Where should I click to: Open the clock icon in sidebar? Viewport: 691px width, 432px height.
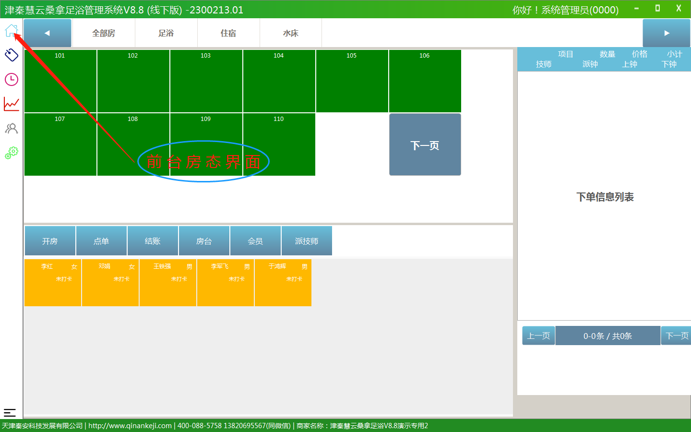click(11, 79)
